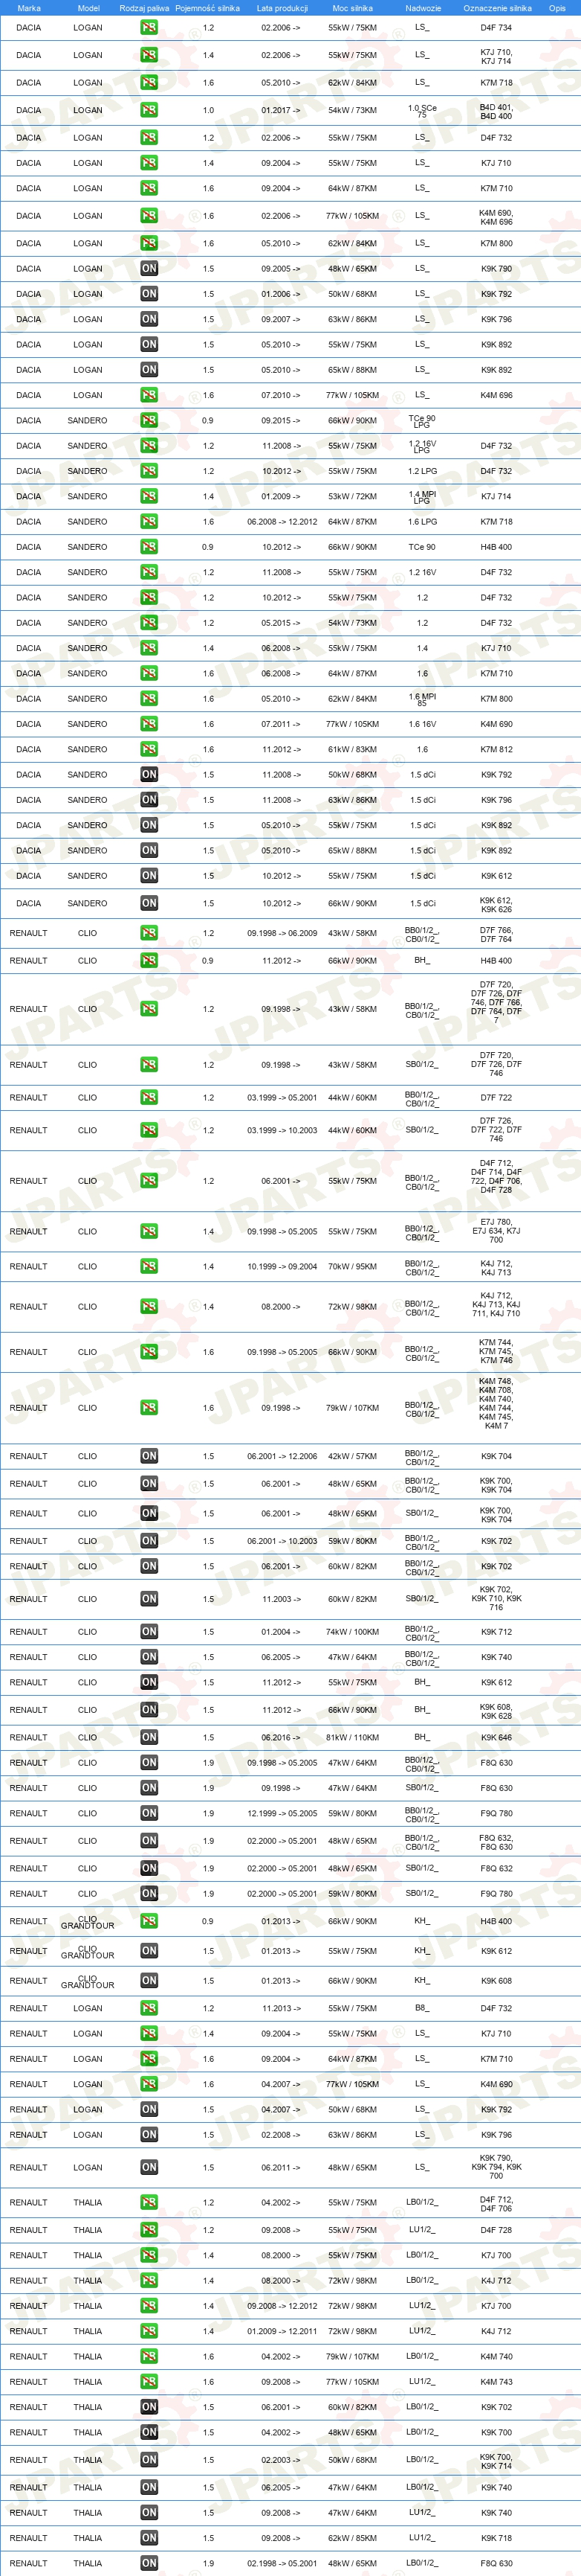
Task: Click petrol icon in Logan K7J 710, K7J 714 row
Action: [x=149, y=55]
